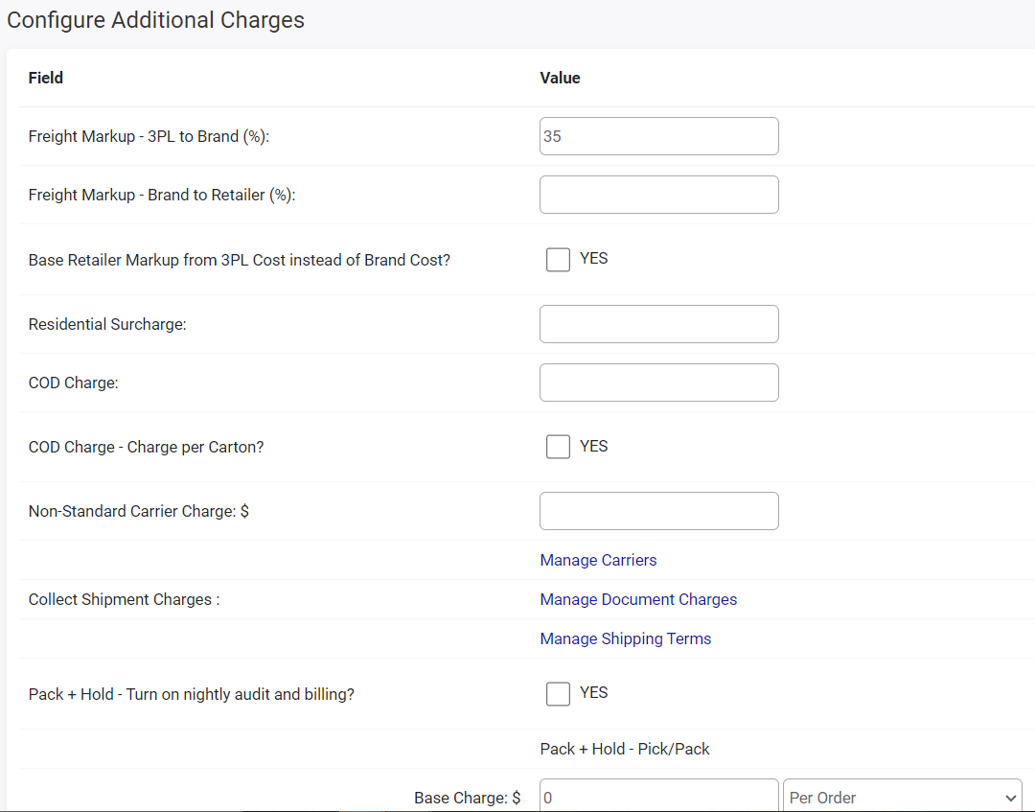
Task: Select the COD Charge text field
Action: [x=658, y=383]
